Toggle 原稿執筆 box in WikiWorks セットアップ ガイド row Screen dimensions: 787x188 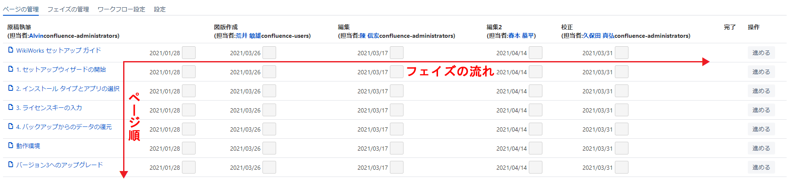tap(189, 53)
